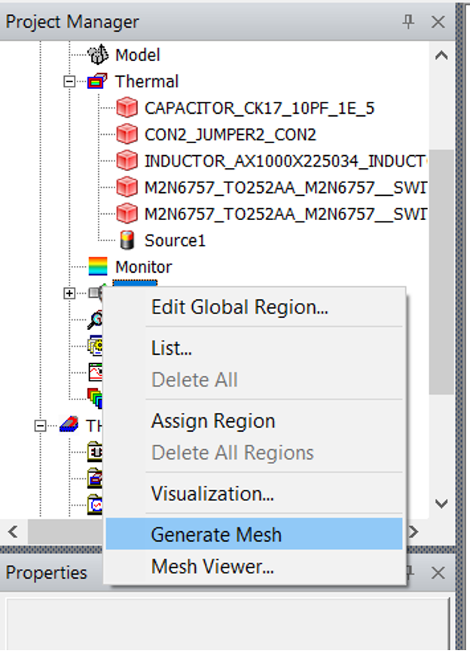The width and height of the screenshot is (470, 651).
Task: Click the horizontal scrollbar left arrow
Action: pos(13,532)
